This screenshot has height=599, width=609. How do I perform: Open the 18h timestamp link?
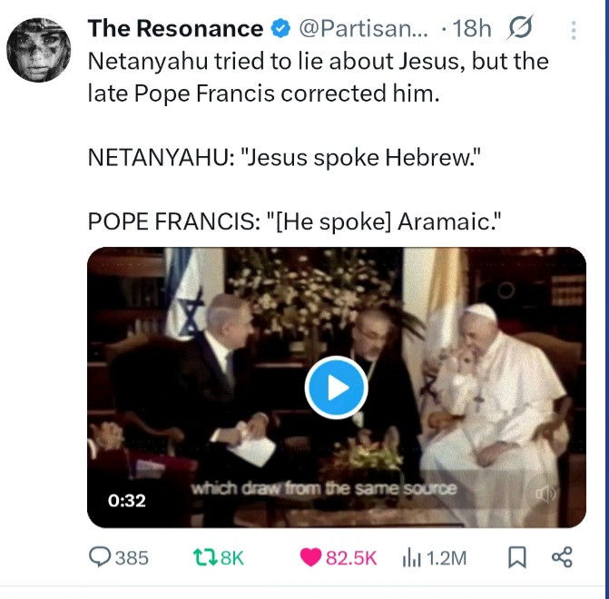[x=472, y=29]
